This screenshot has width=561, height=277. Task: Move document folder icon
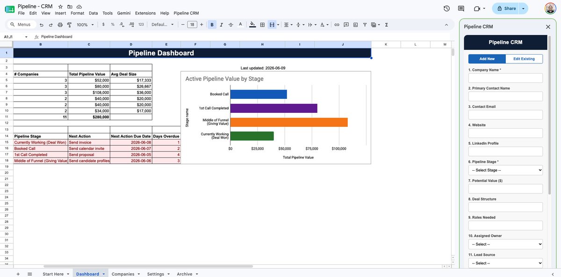coord(70,7)
